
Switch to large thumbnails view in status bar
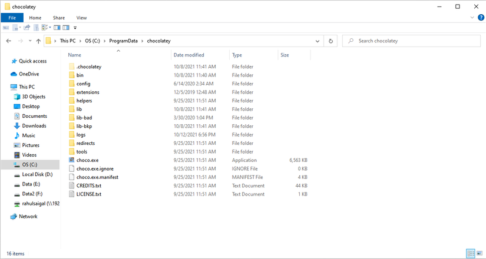pos(480,254)
